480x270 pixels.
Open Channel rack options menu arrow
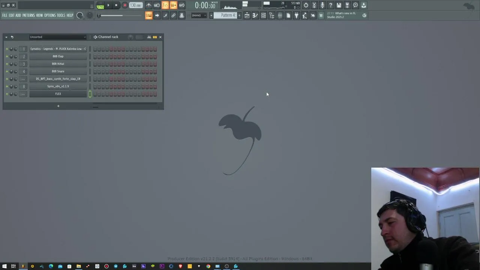[x=6, y=37]
